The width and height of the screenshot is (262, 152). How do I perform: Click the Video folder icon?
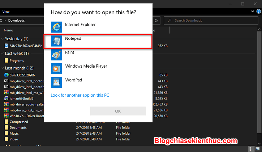(7, 139)
